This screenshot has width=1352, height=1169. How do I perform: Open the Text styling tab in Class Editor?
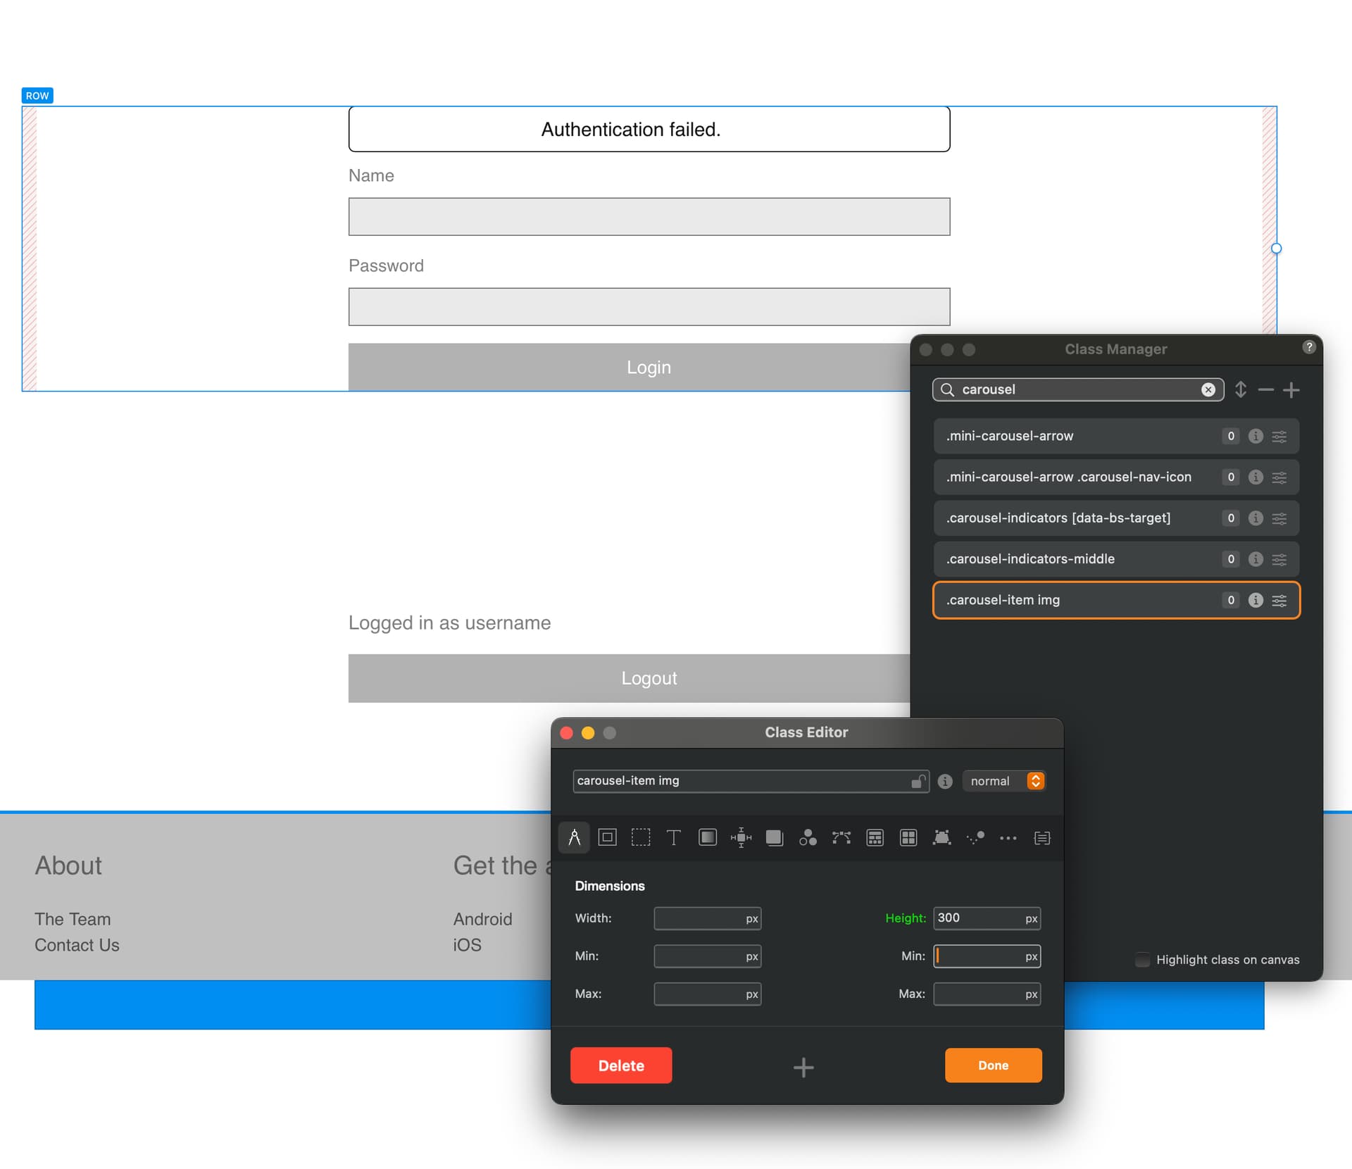(x=673, y=837)
